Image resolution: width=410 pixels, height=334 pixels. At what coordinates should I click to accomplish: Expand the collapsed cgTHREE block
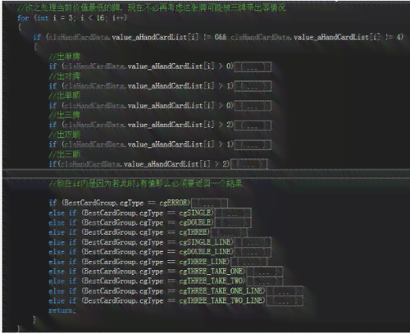229,232
